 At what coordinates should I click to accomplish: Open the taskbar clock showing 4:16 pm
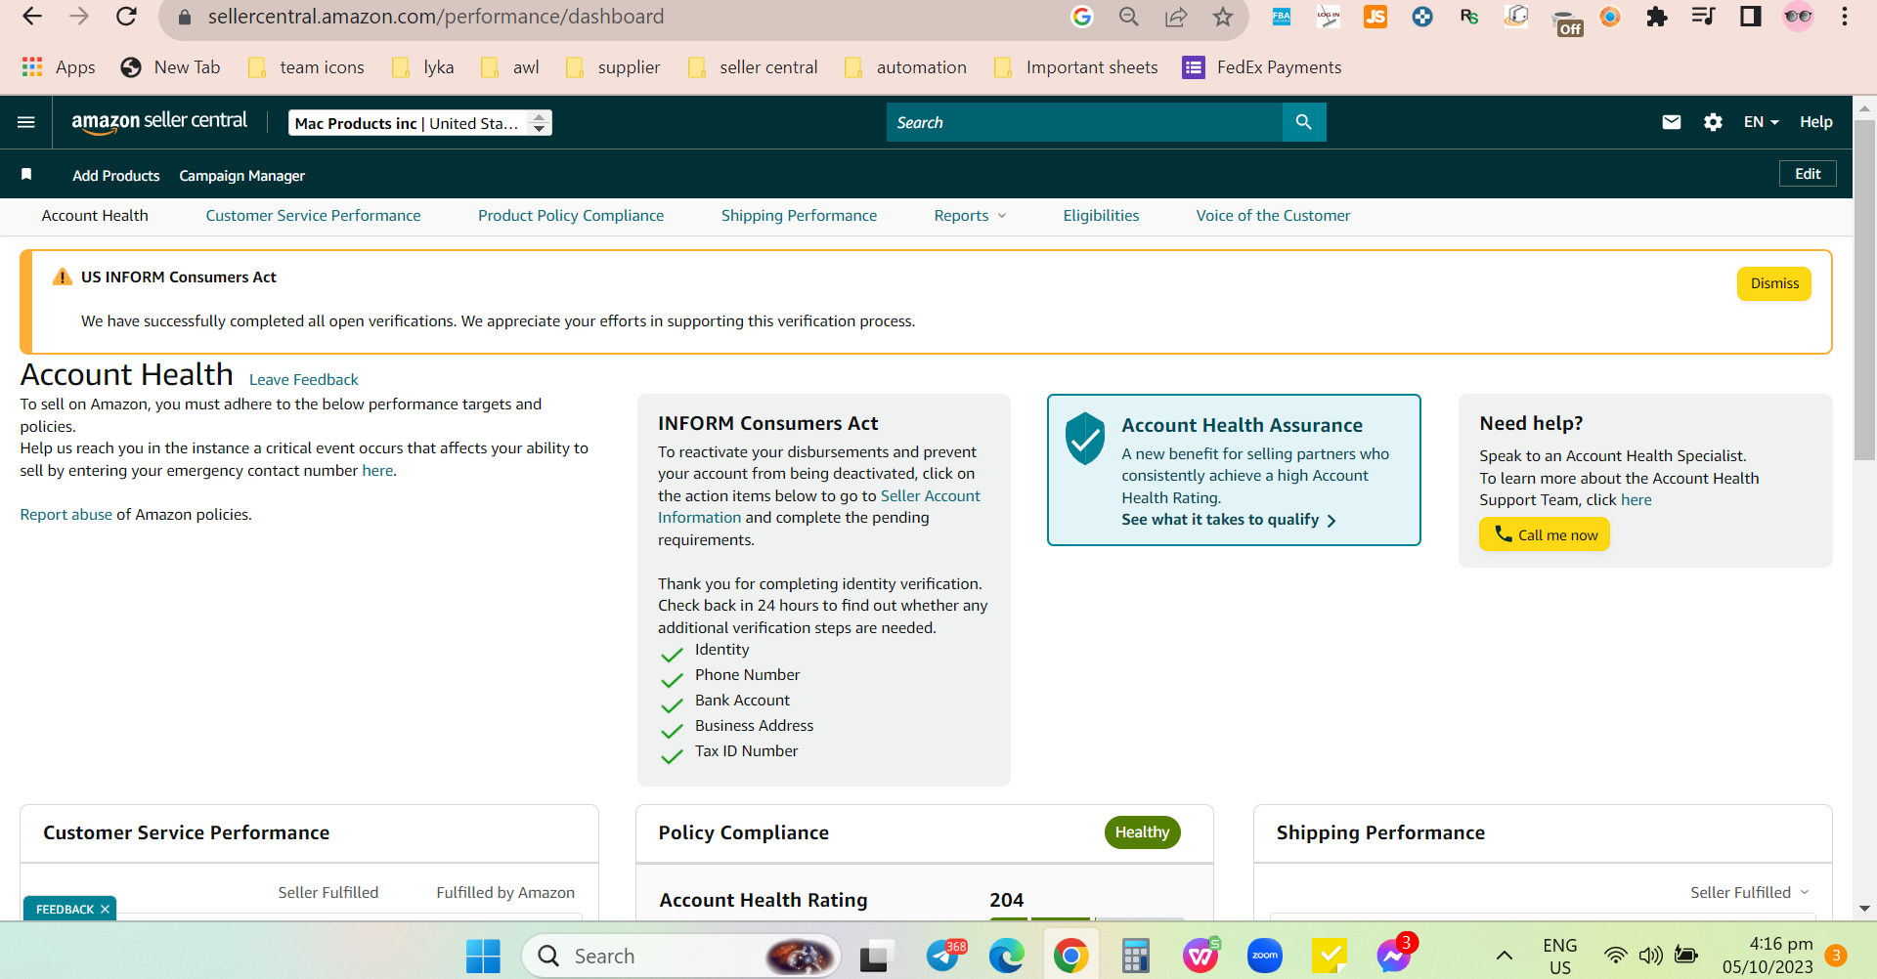point(1768,956)
